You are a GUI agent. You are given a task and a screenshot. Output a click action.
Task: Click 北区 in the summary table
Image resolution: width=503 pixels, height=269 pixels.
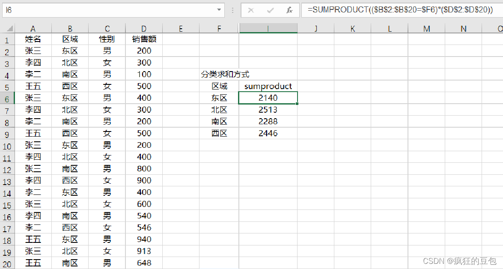[219, 110]
